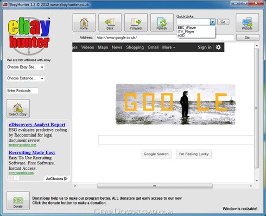Open the Website icon button
Screen dimensions: 266x216
click(x=247, y=22)
